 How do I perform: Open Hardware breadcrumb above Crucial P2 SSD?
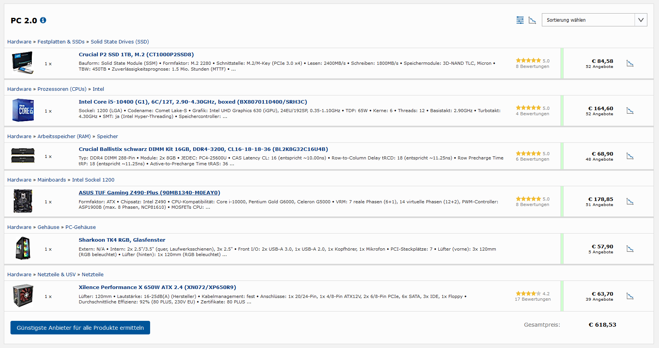[x=19, y=42]
